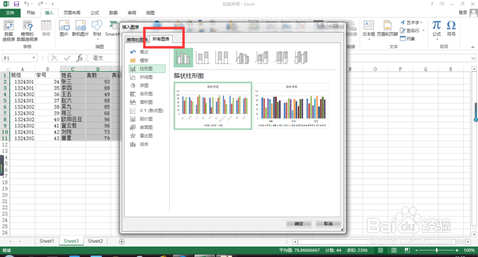
Task: Cancel the dialog with 取消 button
Action: (328, 224)
